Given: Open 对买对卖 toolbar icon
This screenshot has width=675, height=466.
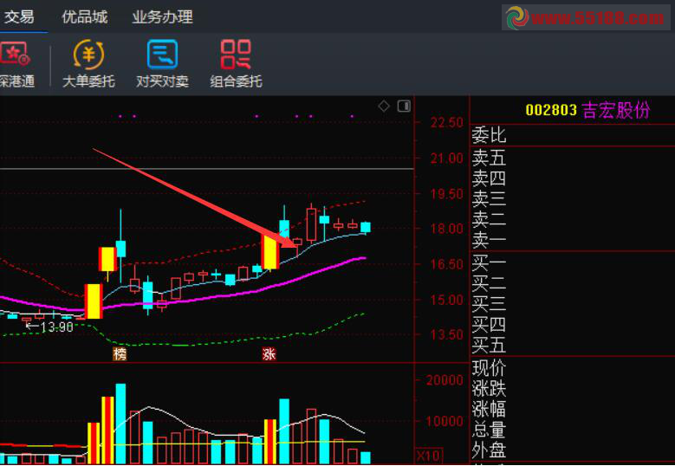Looking at the screenshot, I should click(x=162, y=55).
